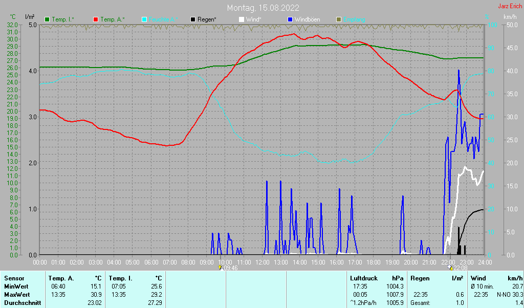Screen dimensions: 524x308
Task: Click the indoor average value '27.29'
Action: 155,303
